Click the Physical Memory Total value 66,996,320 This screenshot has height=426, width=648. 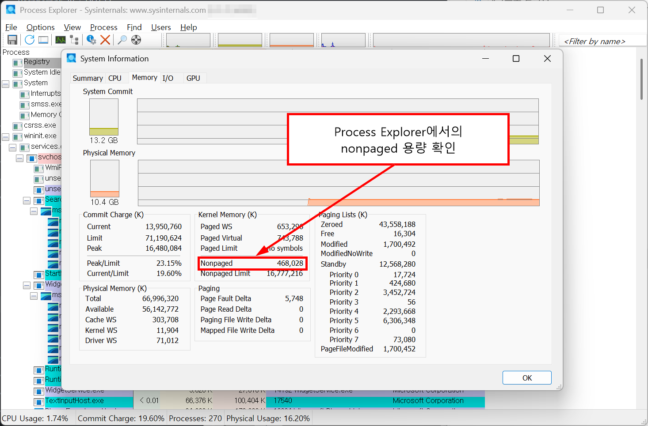tap(160, 299)
